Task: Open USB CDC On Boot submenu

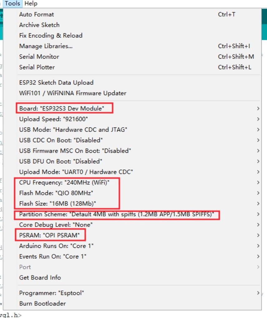Action: click(x=132, y=140)
